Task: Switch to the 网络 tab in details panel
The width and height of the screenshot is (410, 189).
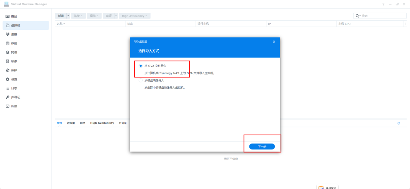Action: pos(82,123)
